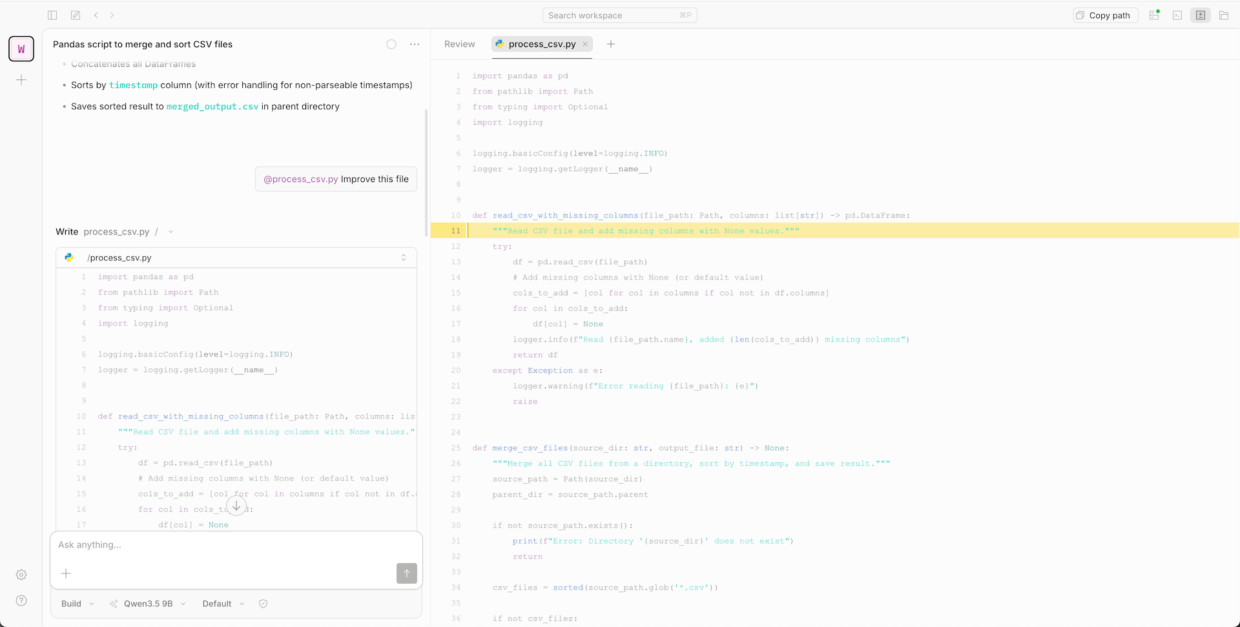Open the Build mode dropdown
The height and width of the screenshot is (627, 1240).
pyautogui.click(x=77, y=604)
